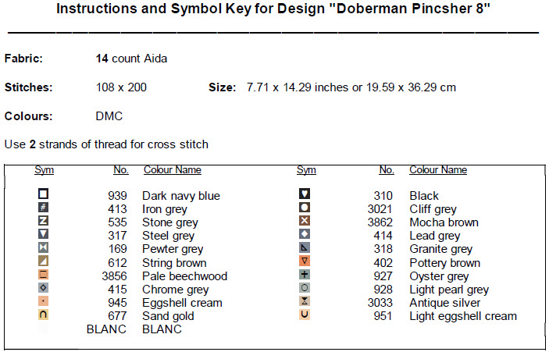Click the Mocha brown X symbol
This screenshot has height=352, width=549.
coord(305,221)
